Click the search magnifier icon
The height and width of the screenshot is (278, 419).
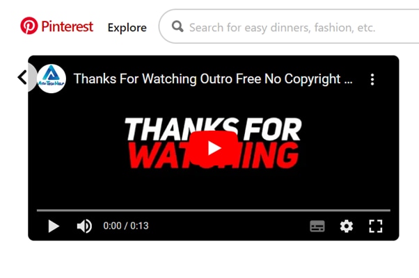coord(177,26)
